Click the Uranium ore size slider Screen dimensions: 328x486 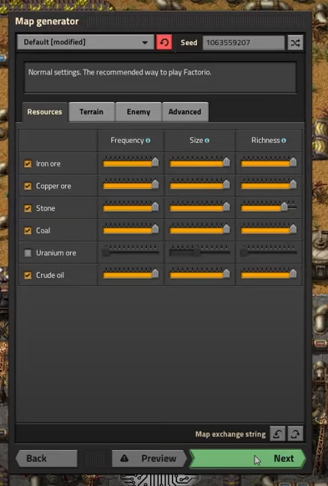(200, 252)
